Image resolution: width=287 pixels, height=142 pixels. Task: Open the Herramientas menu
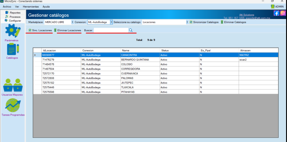tap(31, 7)
